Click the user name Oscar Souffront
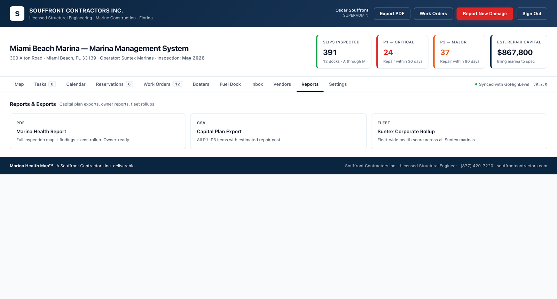This screenshot has height=299, width=557. (352, 10)
